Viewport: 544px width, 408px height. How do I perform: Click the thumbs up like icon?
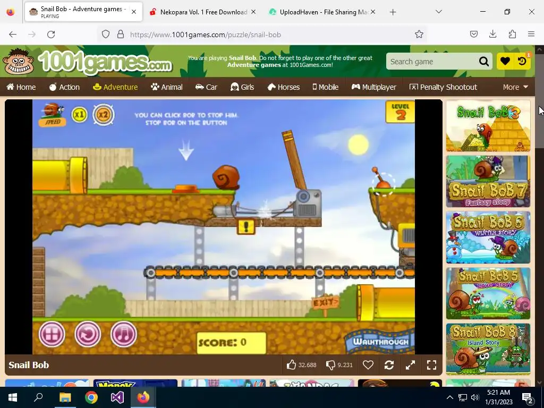click(291, 364)
